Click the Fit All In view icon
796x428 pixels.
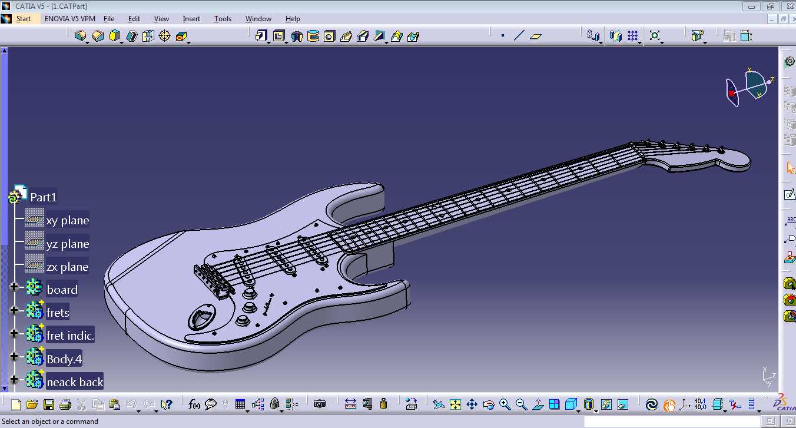click(x=455, y=404)
